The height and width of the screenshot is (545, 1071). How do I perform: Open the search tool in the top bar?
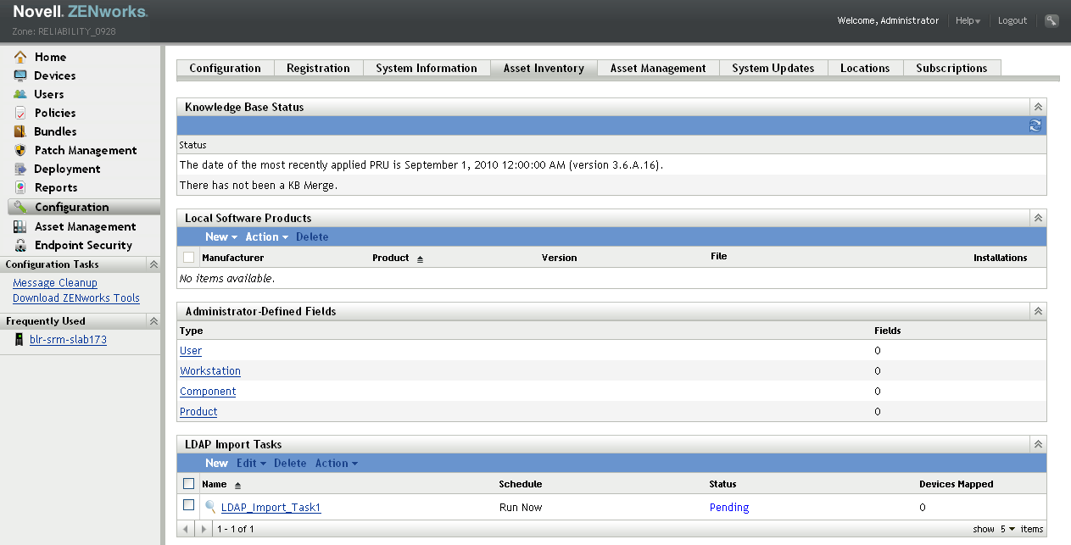click(1051, 19)
